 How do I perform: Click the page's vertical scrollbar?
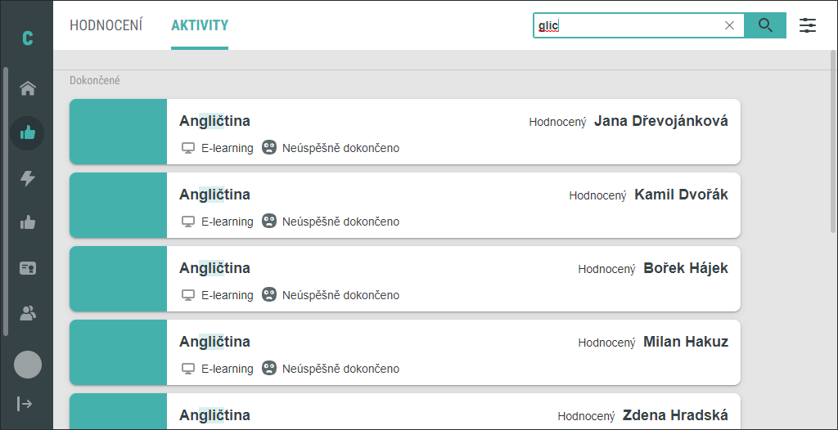(x=834, y=141)
